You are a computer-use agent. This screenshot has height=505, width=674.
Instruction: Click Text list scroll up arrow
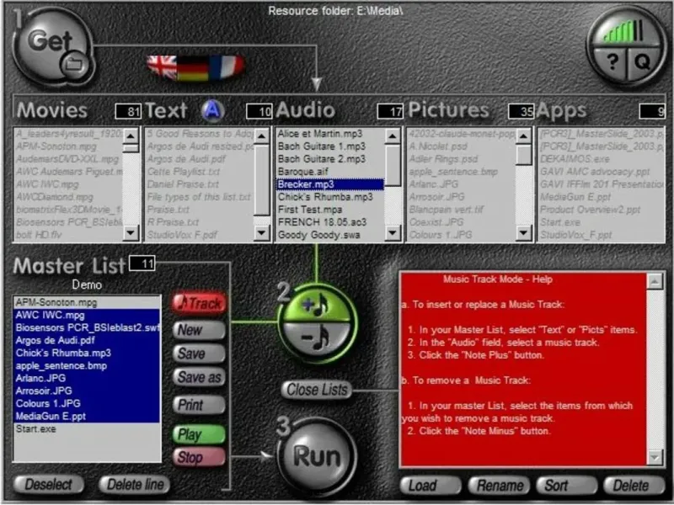262,136
